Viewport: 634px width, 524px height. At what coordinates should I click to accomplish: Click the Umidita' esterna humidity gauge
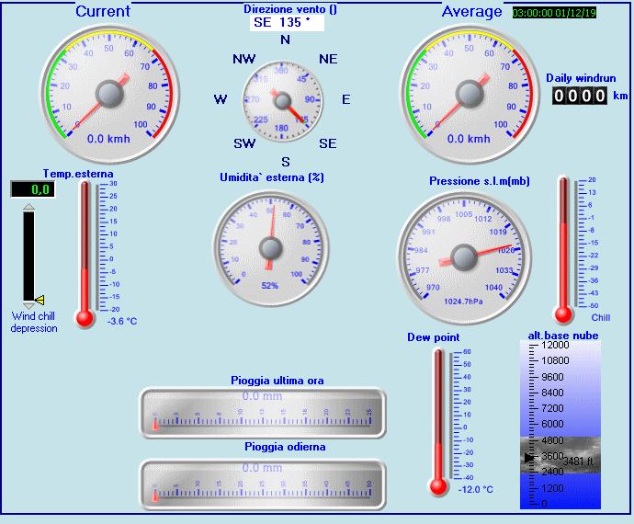click(x=271, y=247)
